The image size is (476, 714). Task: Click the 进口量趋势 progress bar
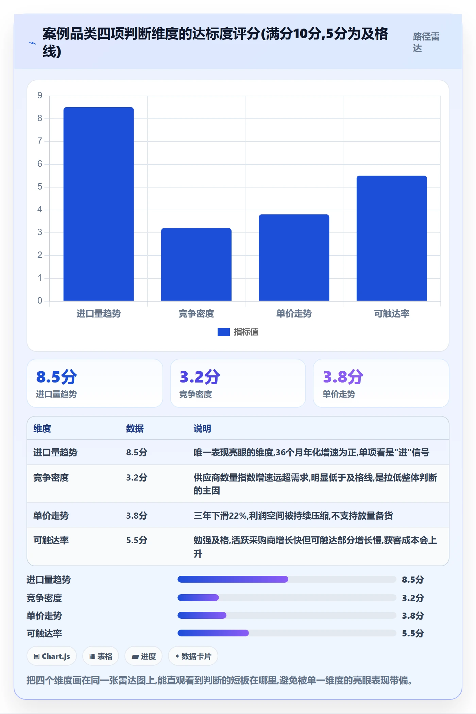(x=287, y=579)
